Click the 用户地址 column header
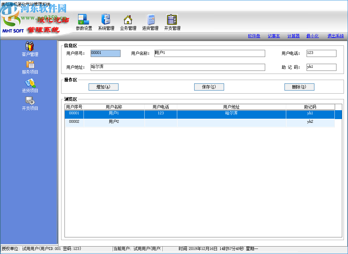 point(232,107)
